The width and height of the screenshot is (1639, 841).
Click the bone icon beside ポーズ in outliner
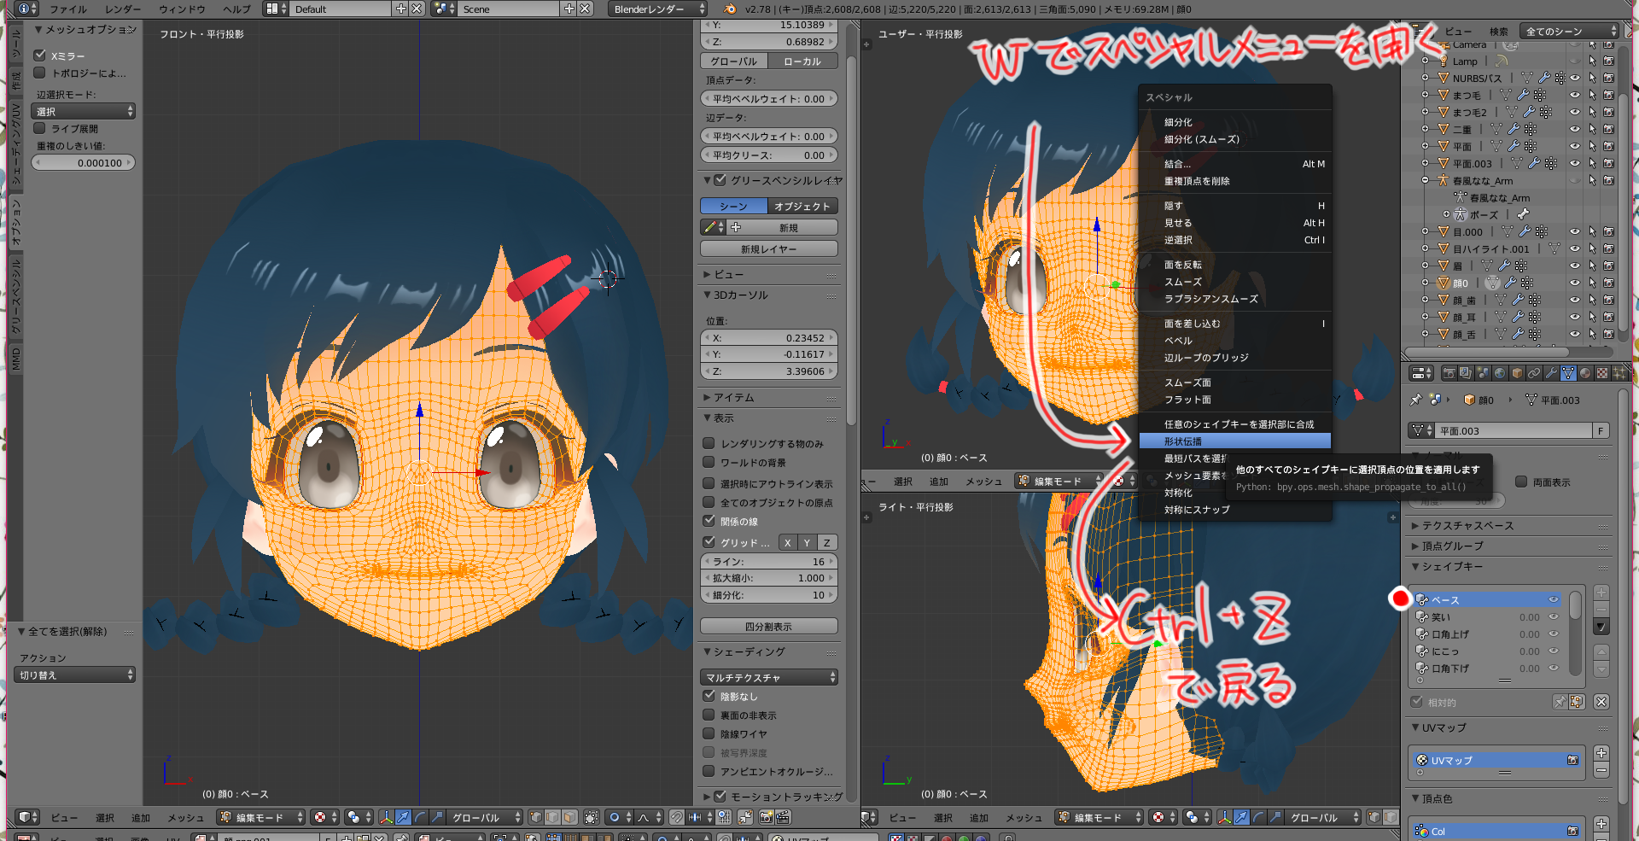point(1523,214)
